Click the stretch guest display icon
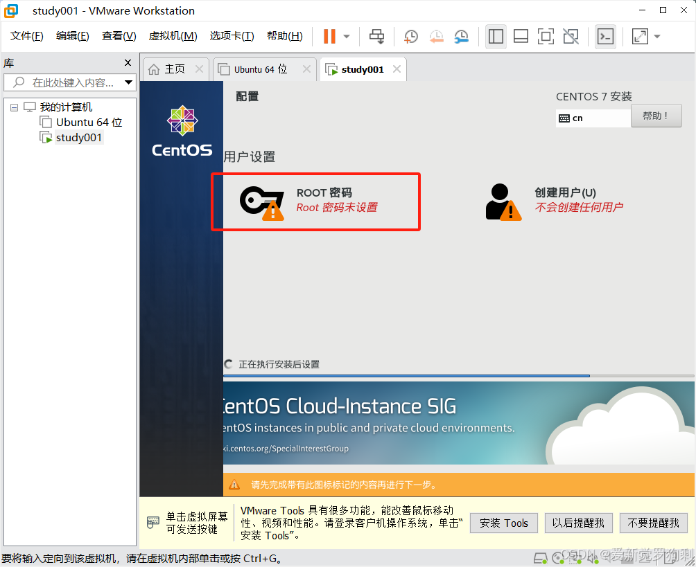This screenshot has height=567, width=696. 640,37
